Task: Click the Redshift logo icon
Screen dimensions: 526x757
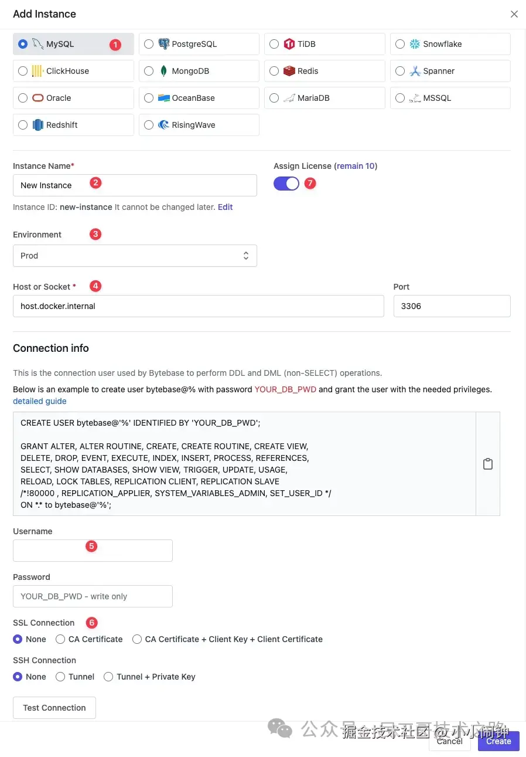Action: point(38,125)
